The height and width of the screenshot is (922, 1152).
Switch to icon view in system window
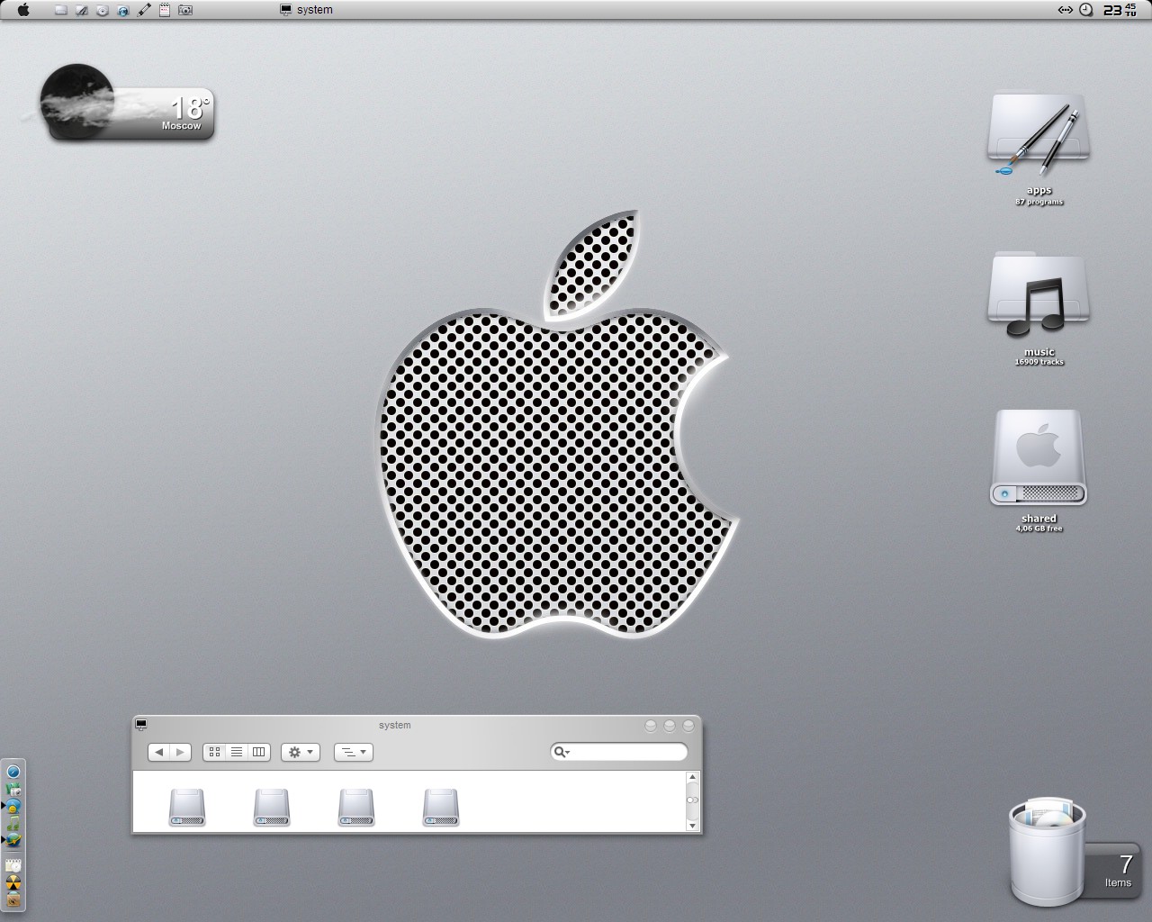tap(214, 752)
